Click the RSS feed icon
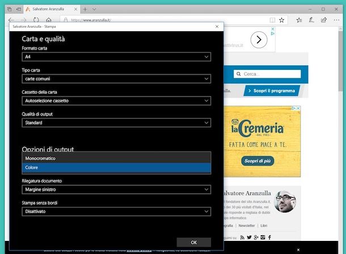This screenshot has width=346, height=254. coord(242,238)
